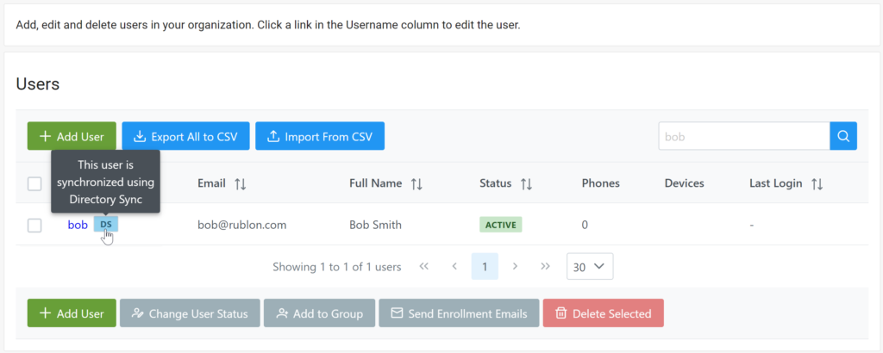Click top green Add User button

click(72, 136)
